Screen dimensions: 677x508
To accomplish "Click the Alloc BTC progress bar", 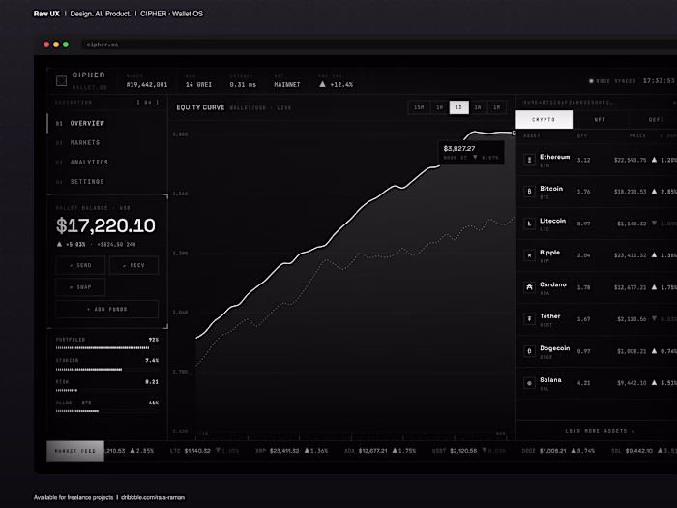I will [106, 411].
